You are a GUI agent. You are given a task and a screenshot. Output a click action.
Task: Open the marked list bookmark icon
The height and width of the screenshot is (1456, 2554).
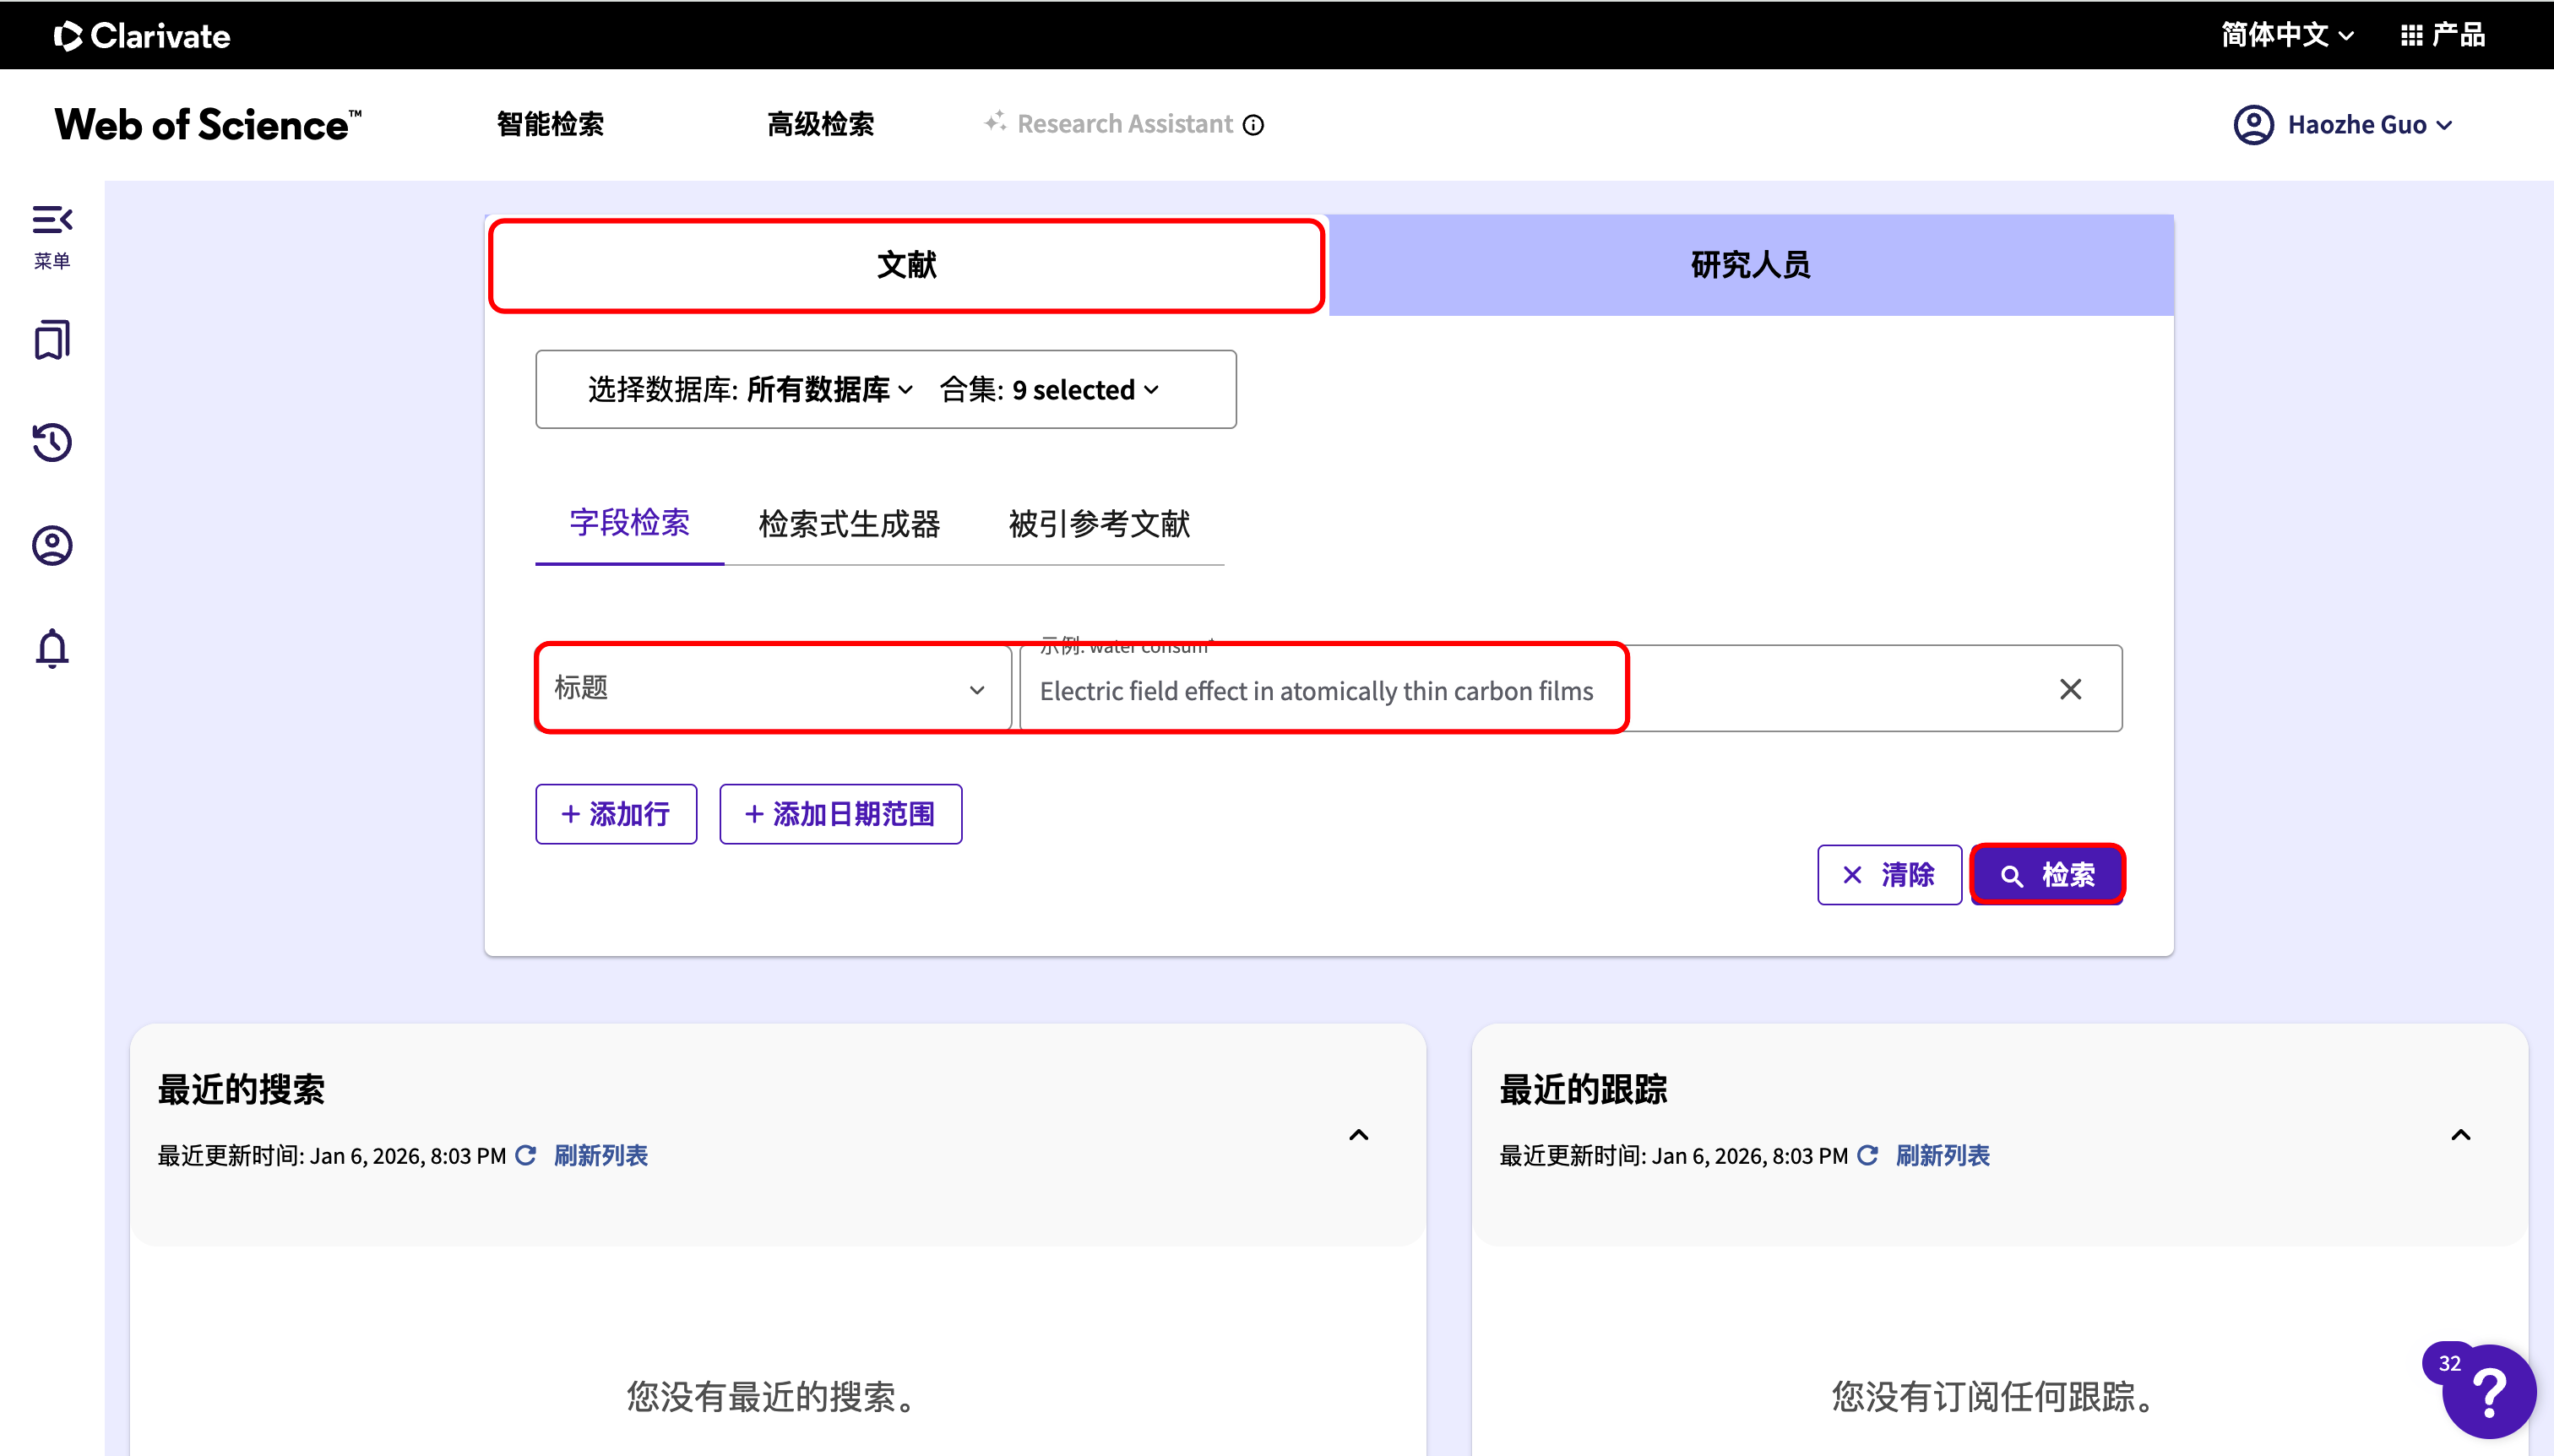point(52,340)
